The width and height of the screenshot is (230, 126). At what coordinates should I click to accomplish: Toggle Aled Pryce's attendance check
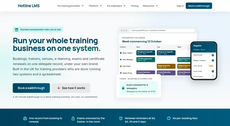click(213, 55)
